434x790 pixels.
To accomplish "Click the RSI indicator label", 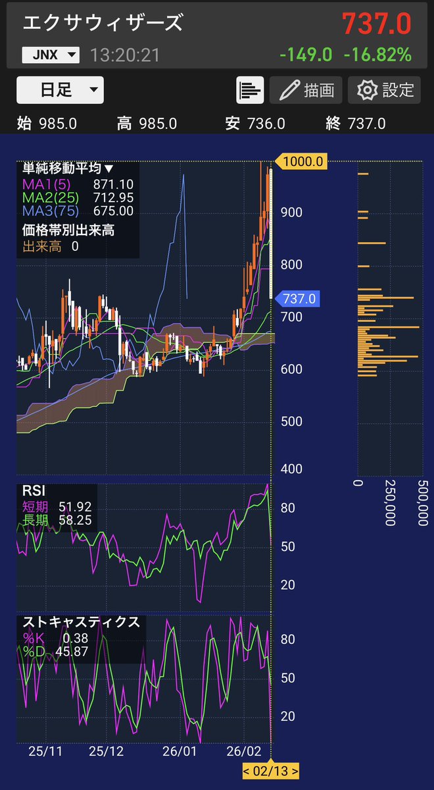I will pyautogui.click(x=34, y=492).
